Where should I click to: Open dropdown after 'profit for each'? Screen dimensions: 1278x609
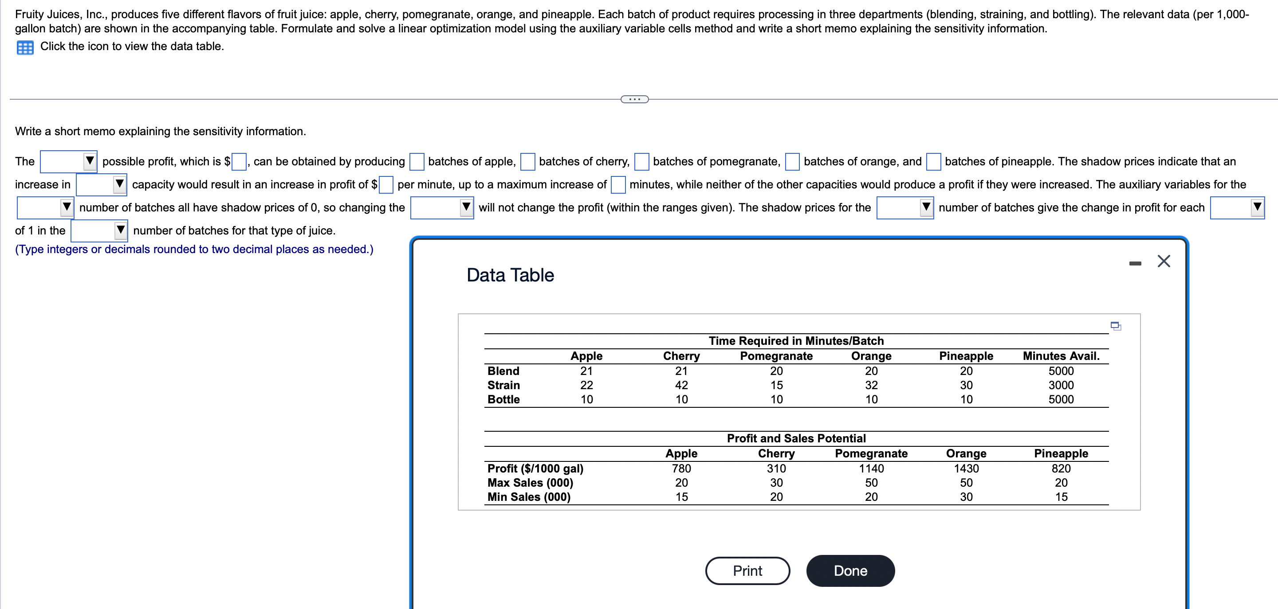(x=1237, y=207)
